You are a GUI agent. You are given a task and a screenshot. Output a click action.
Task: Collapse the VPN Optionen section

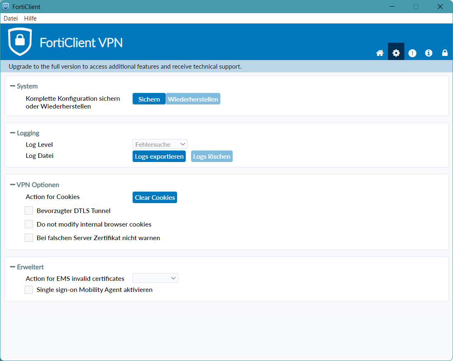pyautogui.click(x=13, y=185)
